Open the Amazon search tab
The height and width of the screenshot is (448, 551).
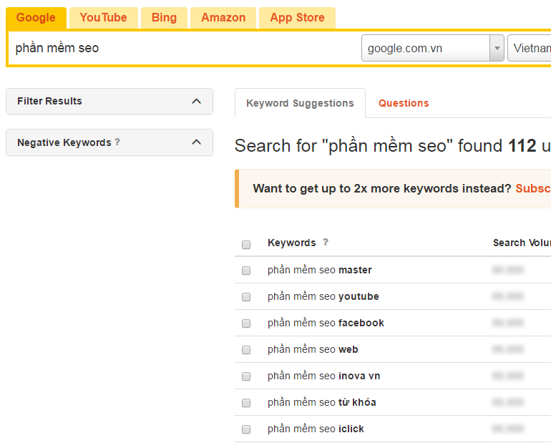223,18
